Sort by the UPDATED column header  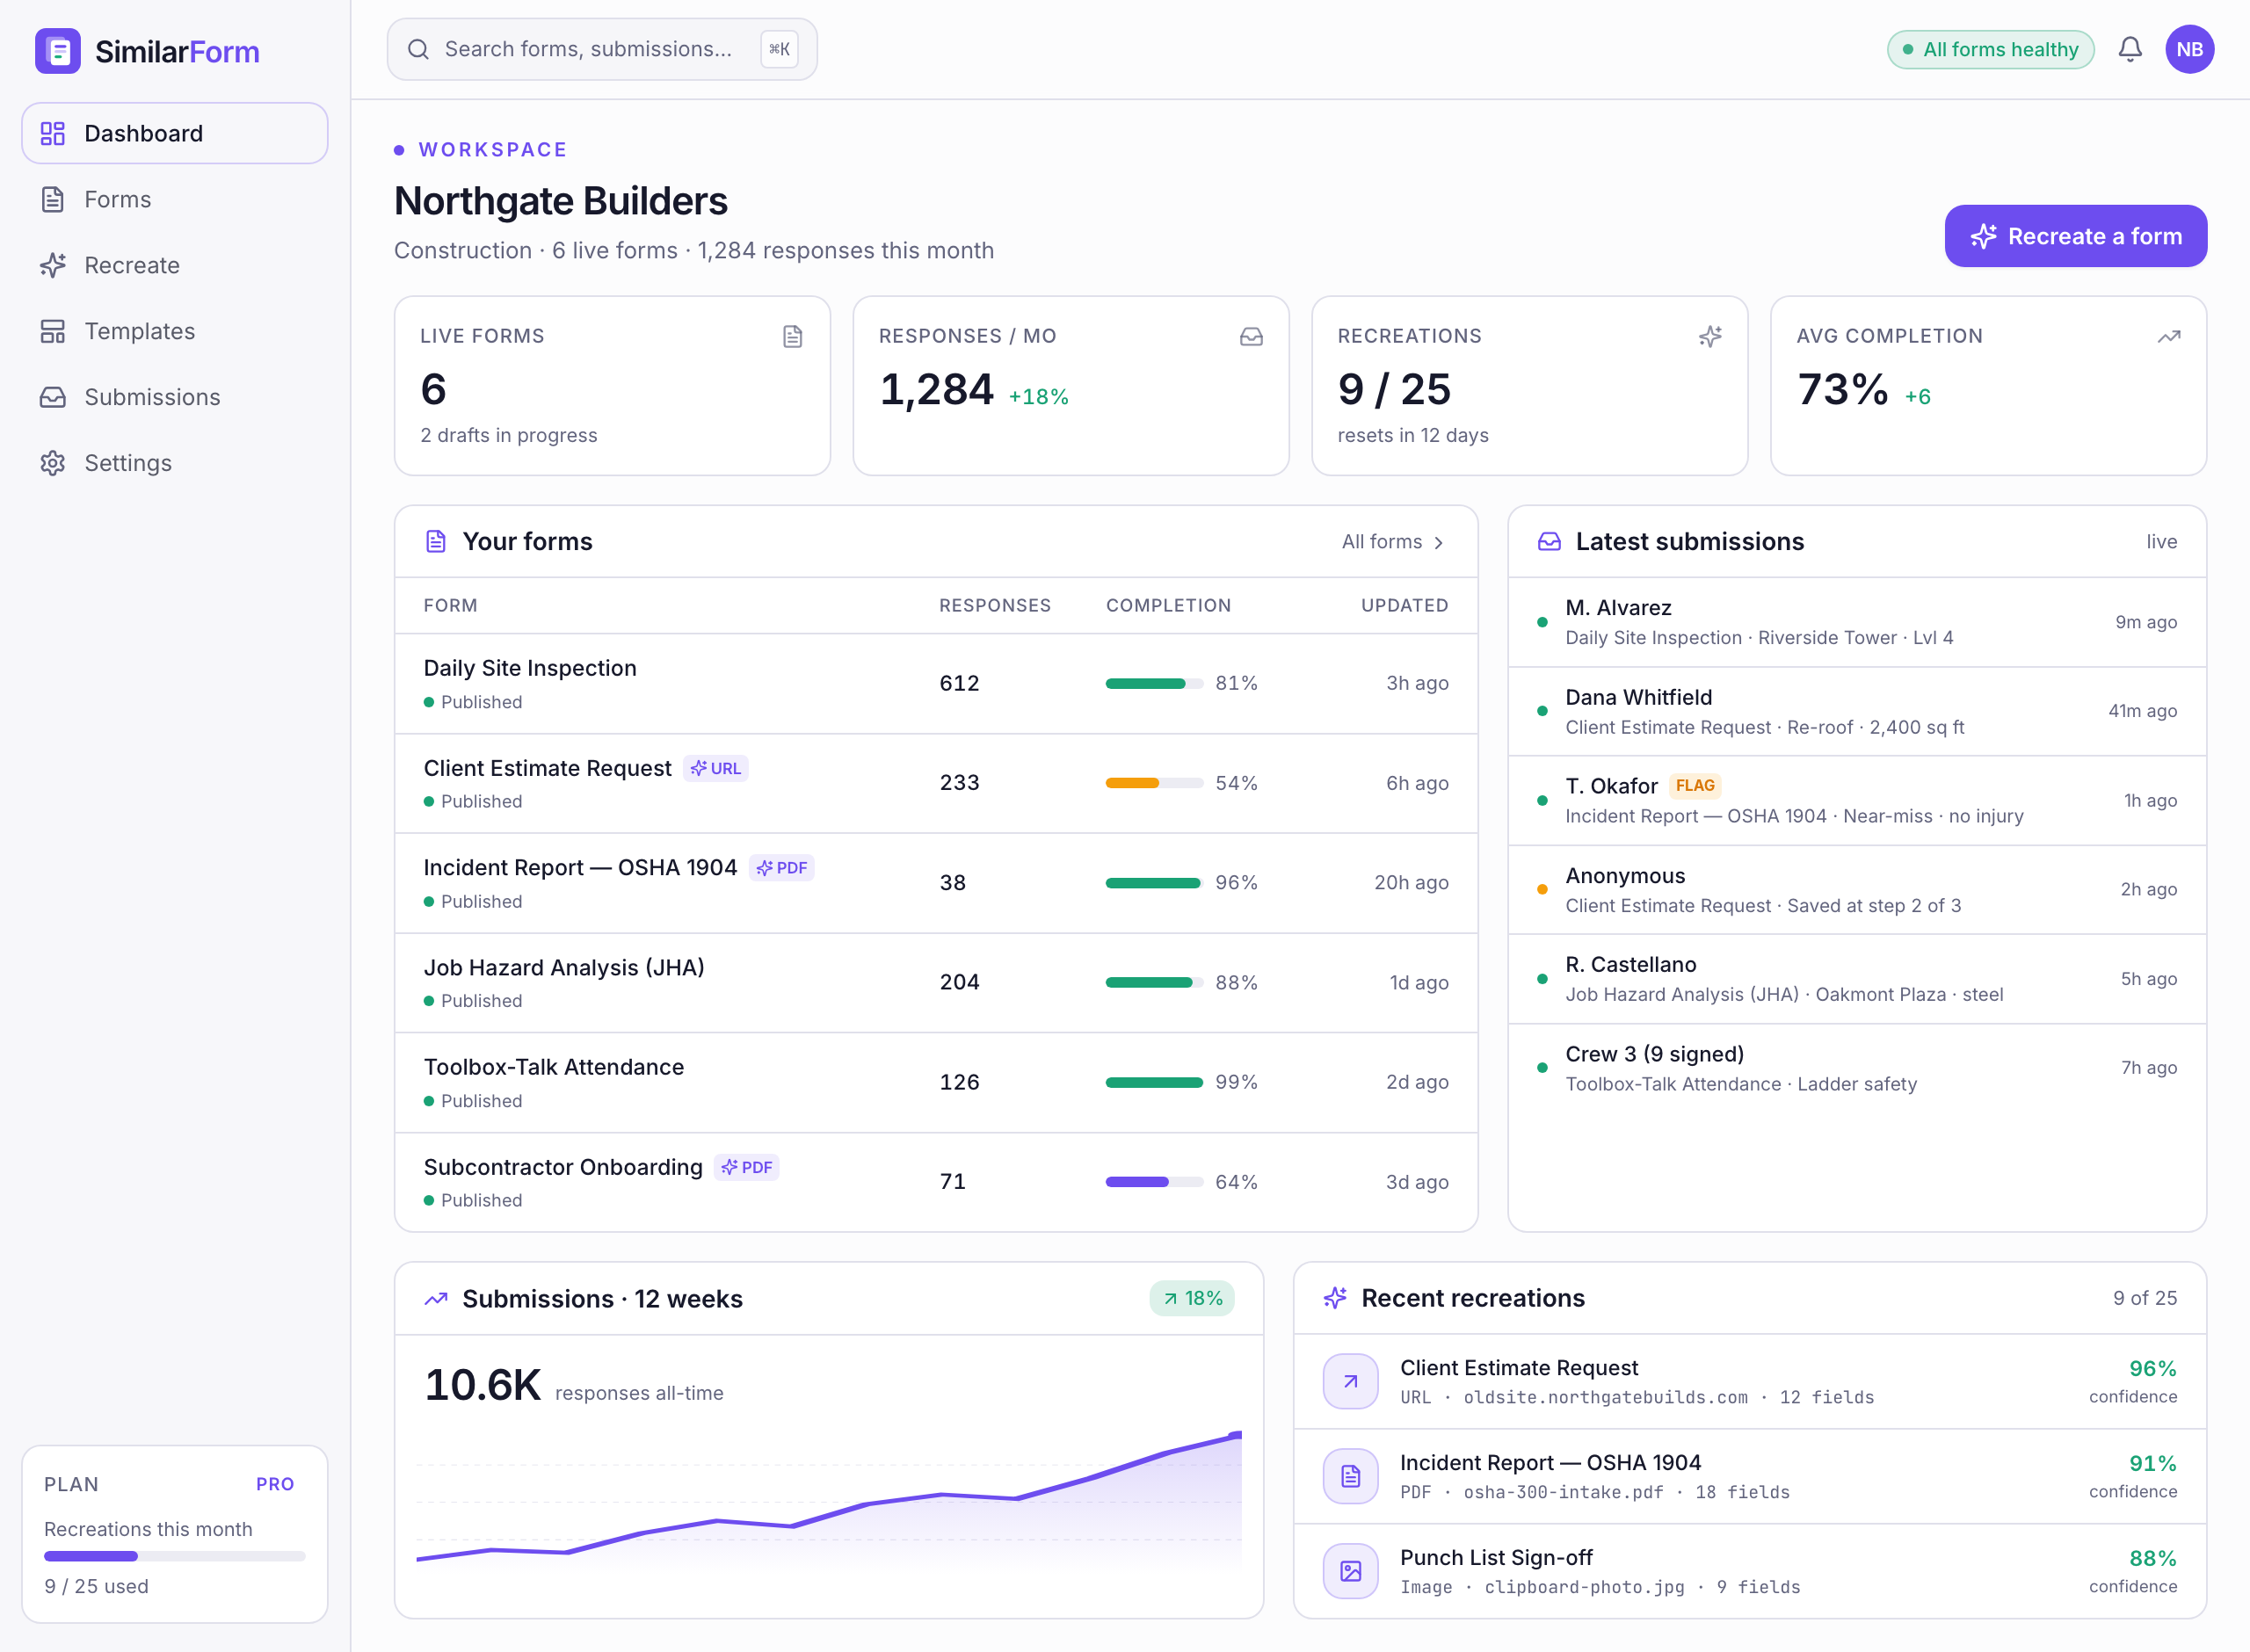point(1404,605)
